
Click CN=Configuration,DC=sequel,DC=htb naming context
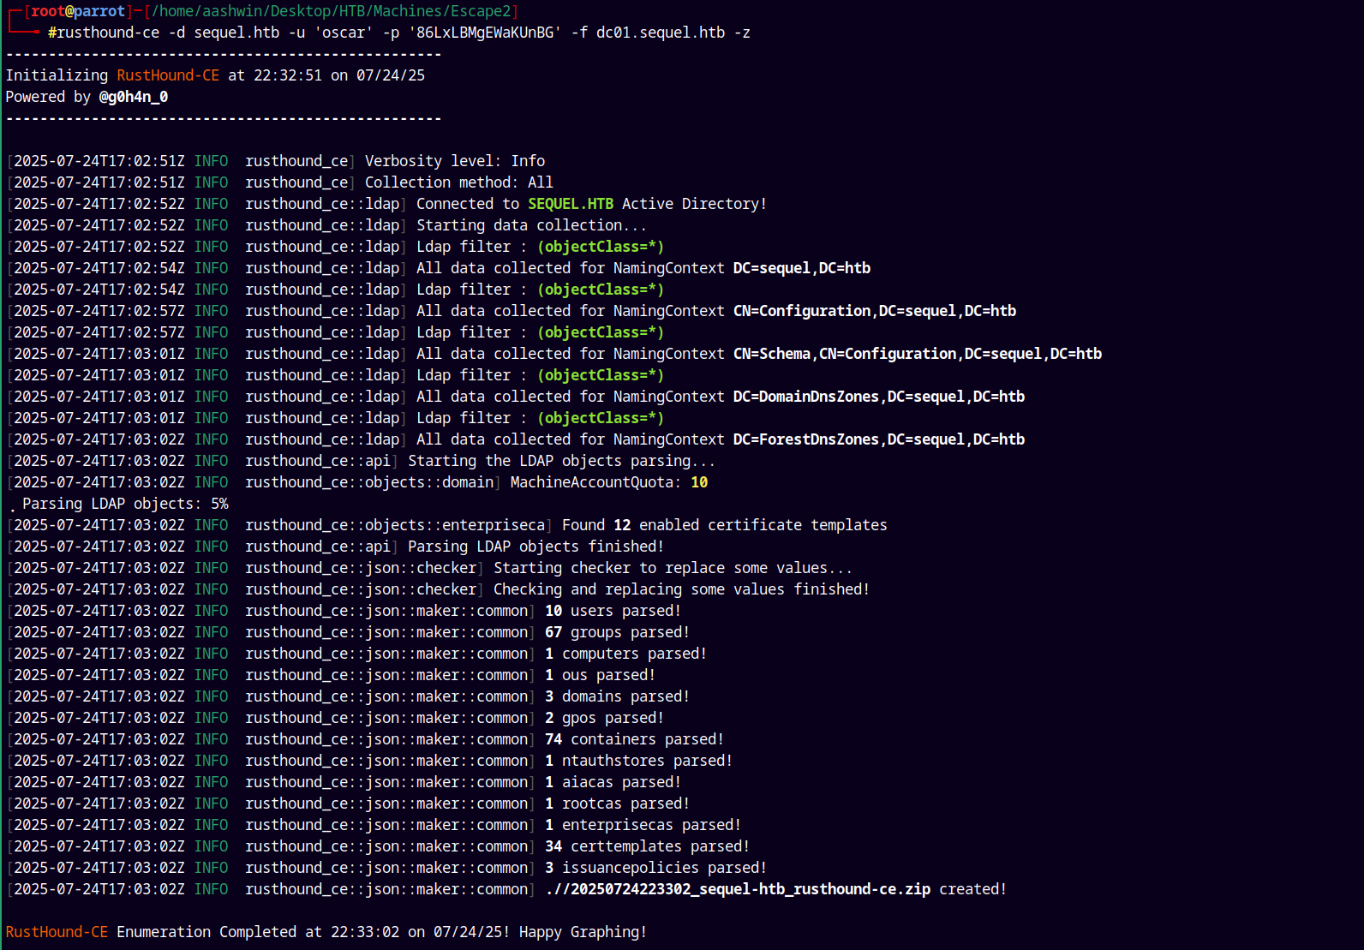pyautogui.click(x=875, y=311)
